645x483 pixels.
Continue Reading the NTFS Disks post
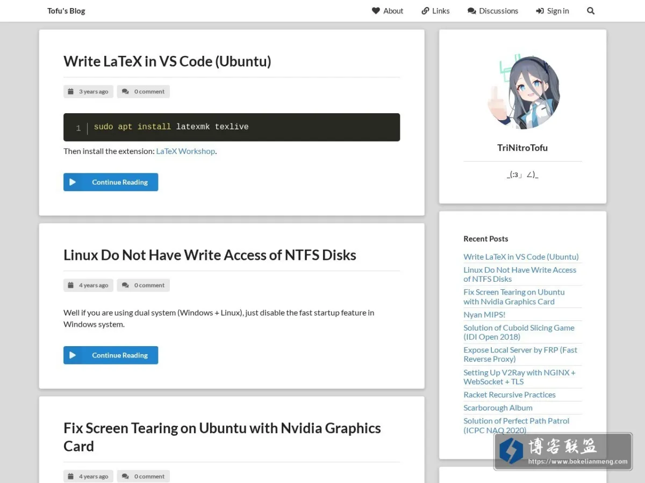[111, 355]
